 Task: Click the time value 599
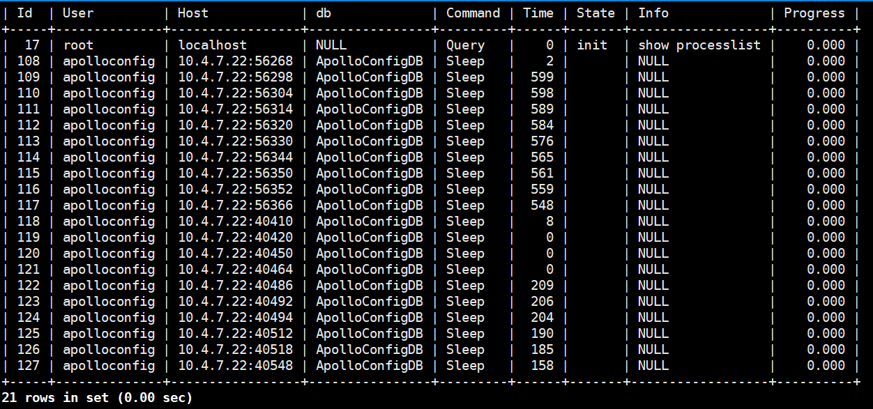[542, 77]
